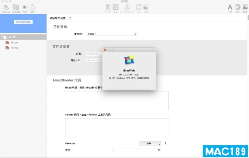Click inside the Head code text area
The height and width of the screenshot is (158, 249).
pos(117,100)
